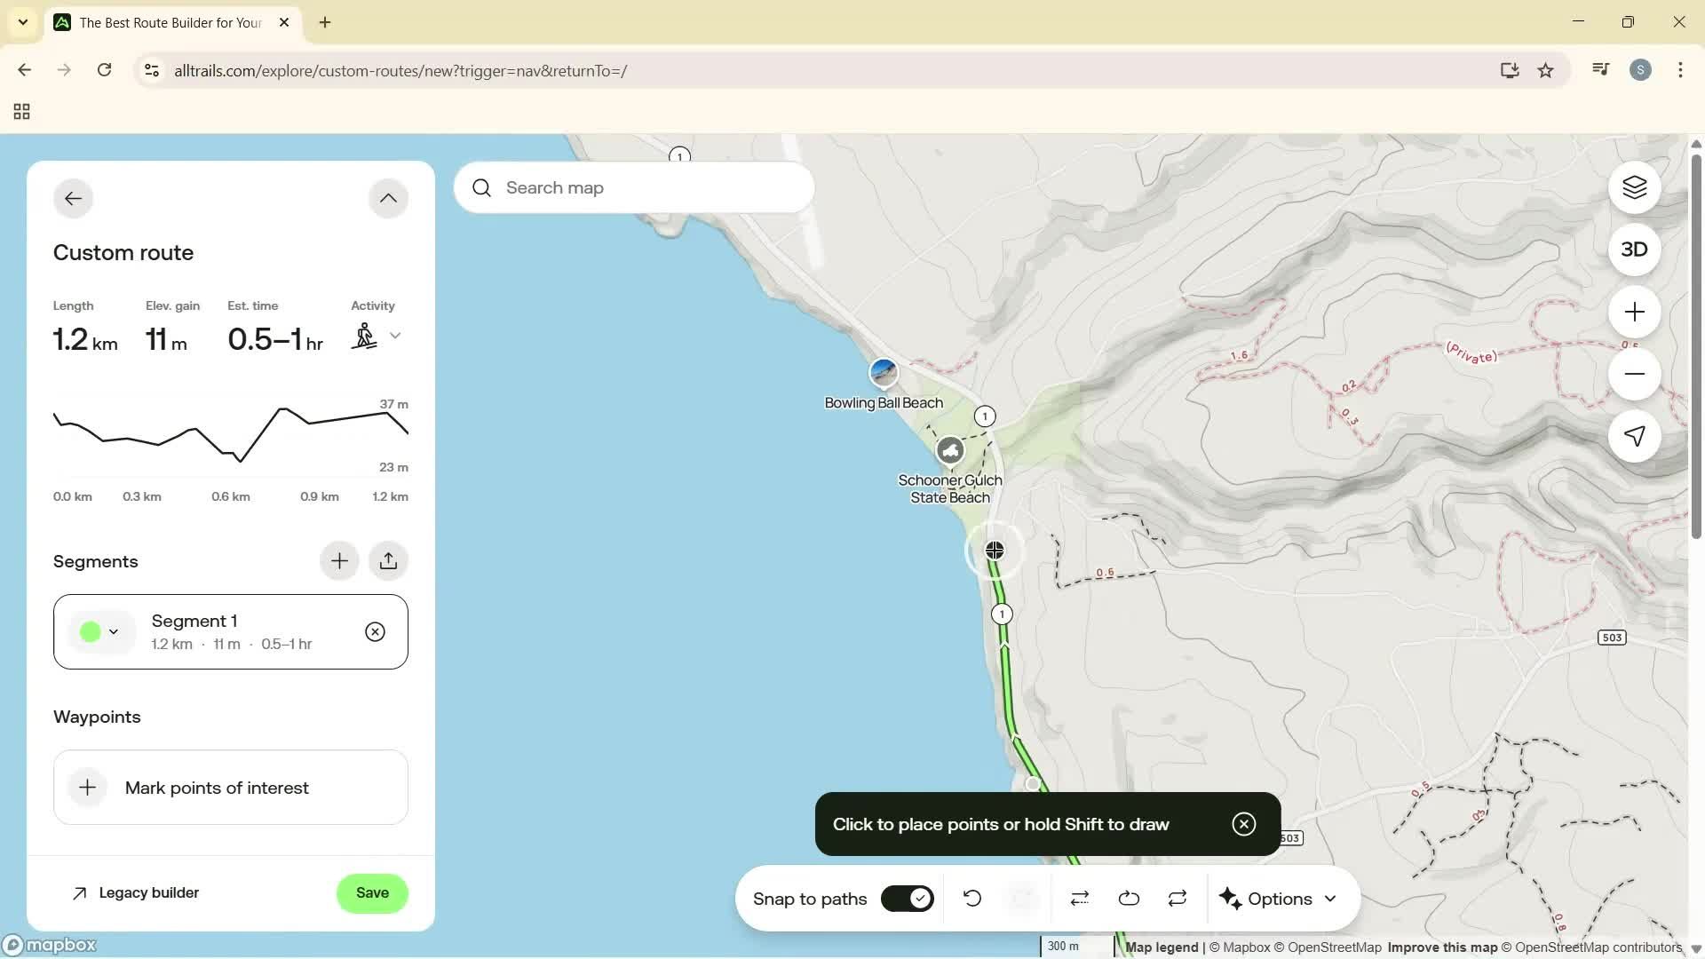Zoom out on the map
The image size is (1705, 959).
click(1634, 374)
